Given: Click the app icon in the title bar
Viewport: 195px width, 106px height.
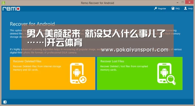Looking at the screenshot, I should click(x=3, y=3).
